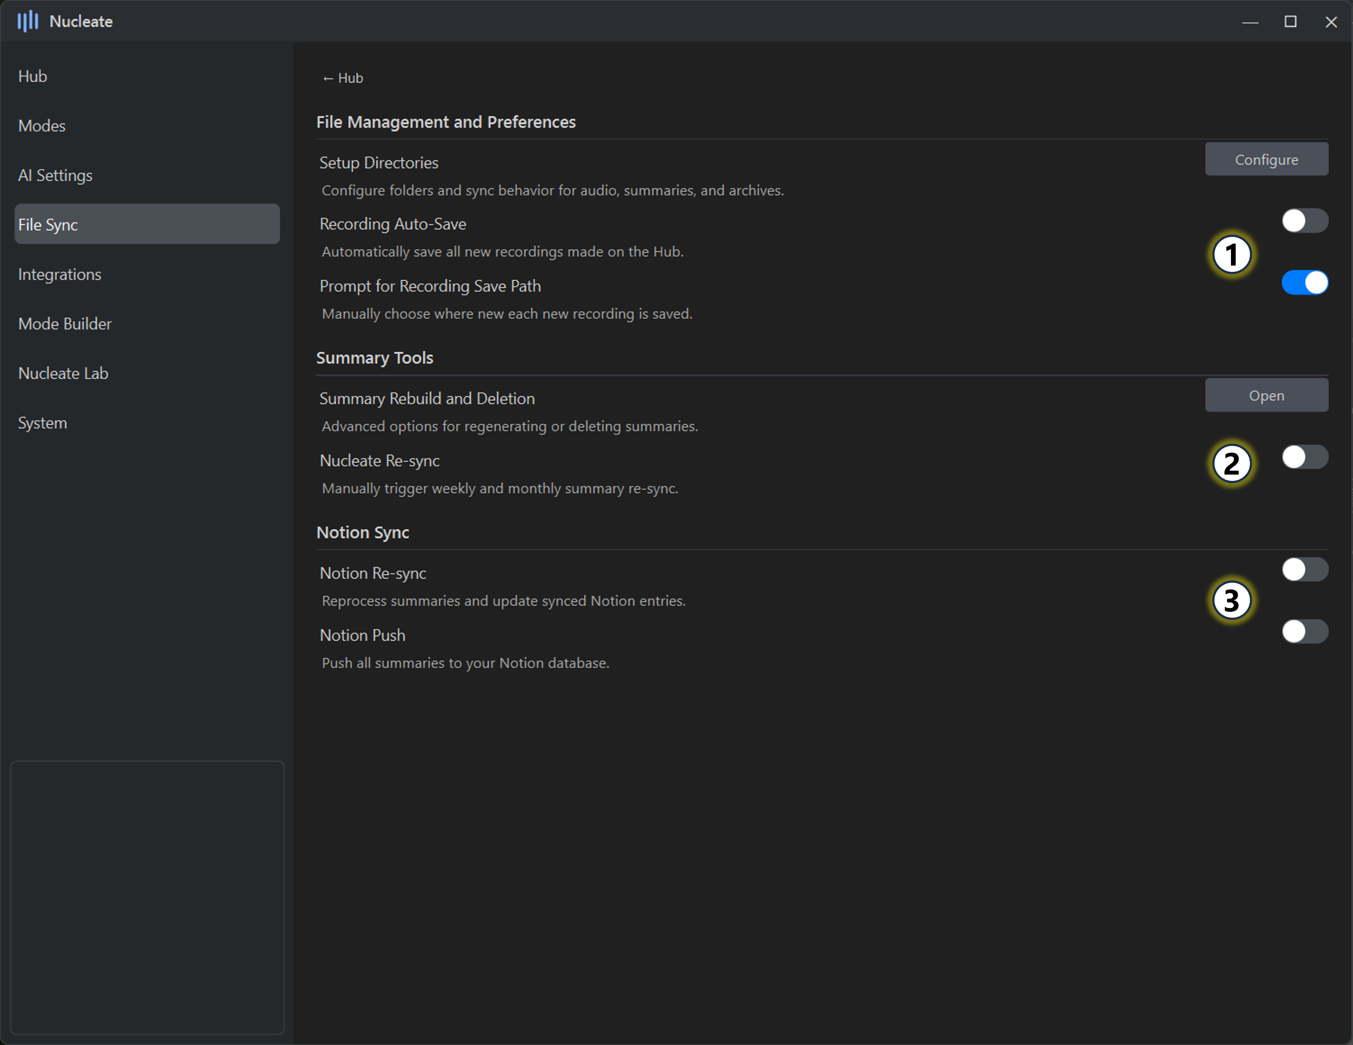Open the System settings page
The width and height of the screenshot is (1353, 1045).
pos(42,423)
